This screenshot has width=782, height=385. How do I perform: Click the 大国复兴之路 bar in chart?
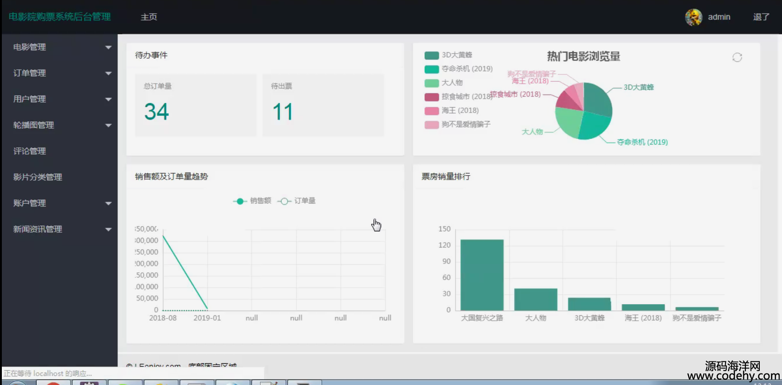click(482, 275)
